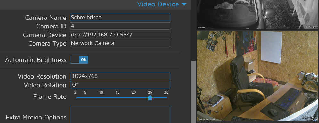Set Frame Rate slider to 5
This screenshot has width=319, height=123.
tap(85, 98)
